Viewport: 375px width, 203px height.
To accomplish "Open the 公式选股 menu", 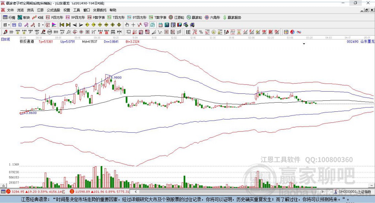I will tap(53, 10).
